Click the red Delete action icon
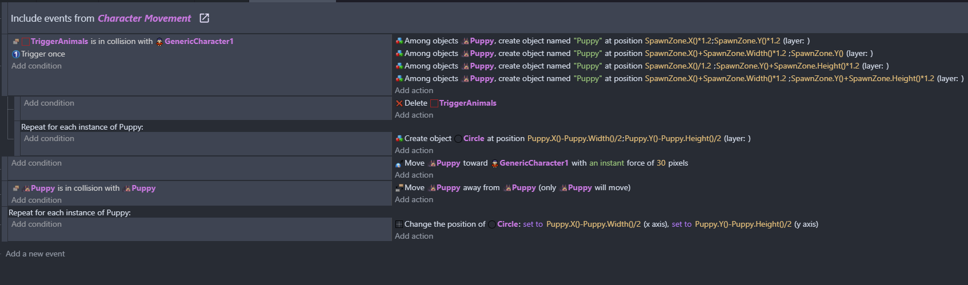The height and width of the screenshot is (285, 968). point(399,103)
